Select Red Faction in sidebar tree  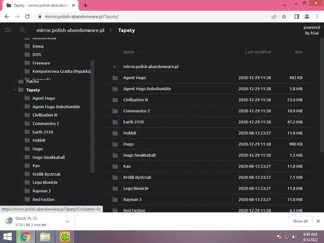(x=43, y=200)
